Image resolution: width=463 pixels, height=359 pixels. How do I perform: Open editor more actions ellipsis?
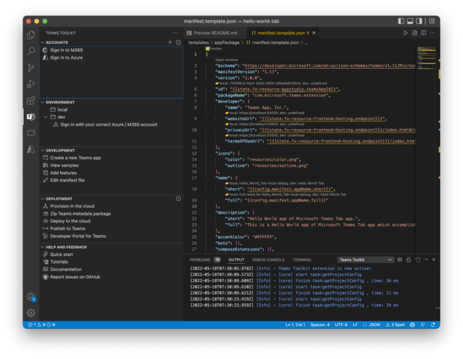tap(433, 33)
